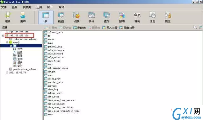Select the servers table
Image resolution: width=203 pixels, height=120 pixels.
52,86
